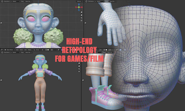Open the Select Box dropdown in the full-body viewport
Viewport: 185px width, 111px height.
[x=29, y=52]
